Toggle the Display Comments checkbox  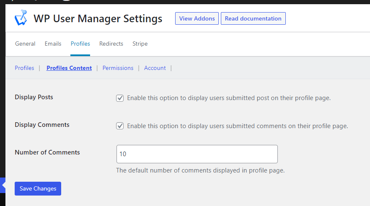pos(120,126)
